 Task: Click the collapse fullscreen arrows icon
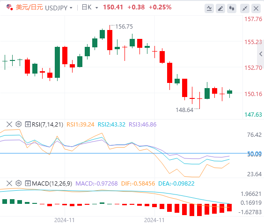coord(245,8)
